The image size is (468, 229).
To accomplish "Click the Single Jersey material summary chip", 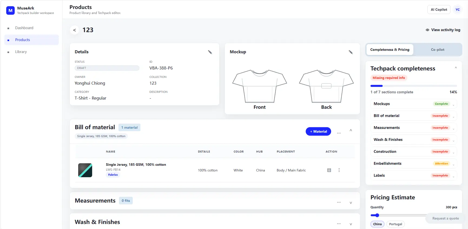I will coord(101,136).
